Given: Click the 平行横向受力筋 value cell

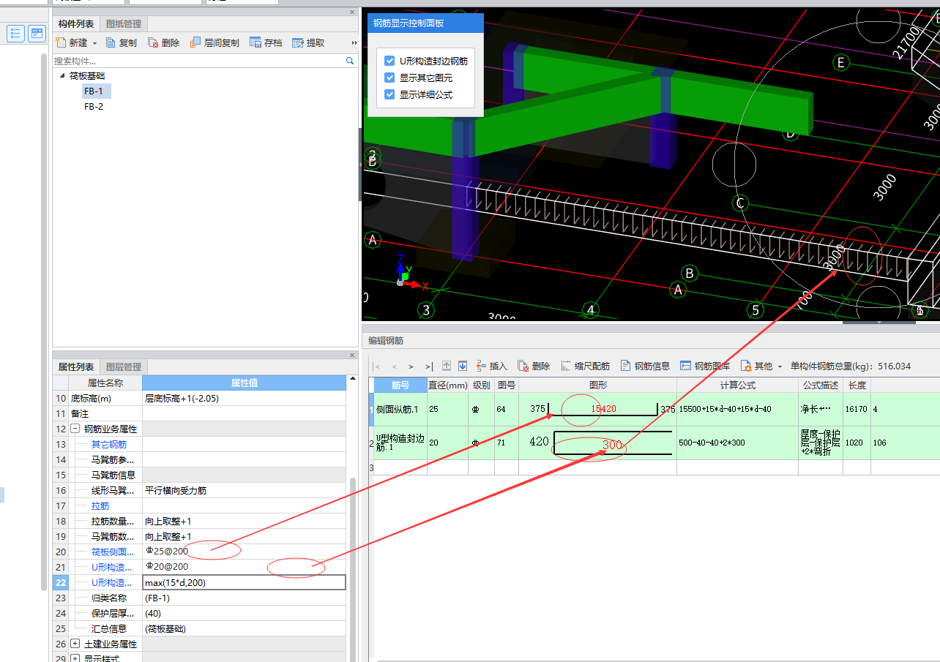Looking at the screenshot, I should click(x=244, y=490).
